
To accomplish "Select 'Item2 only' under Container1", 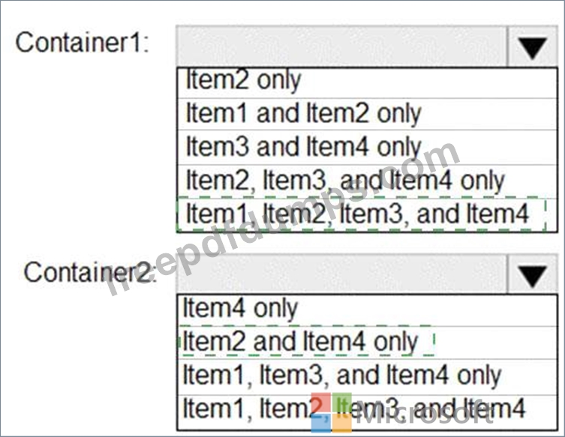I will (x=367, y=82).
